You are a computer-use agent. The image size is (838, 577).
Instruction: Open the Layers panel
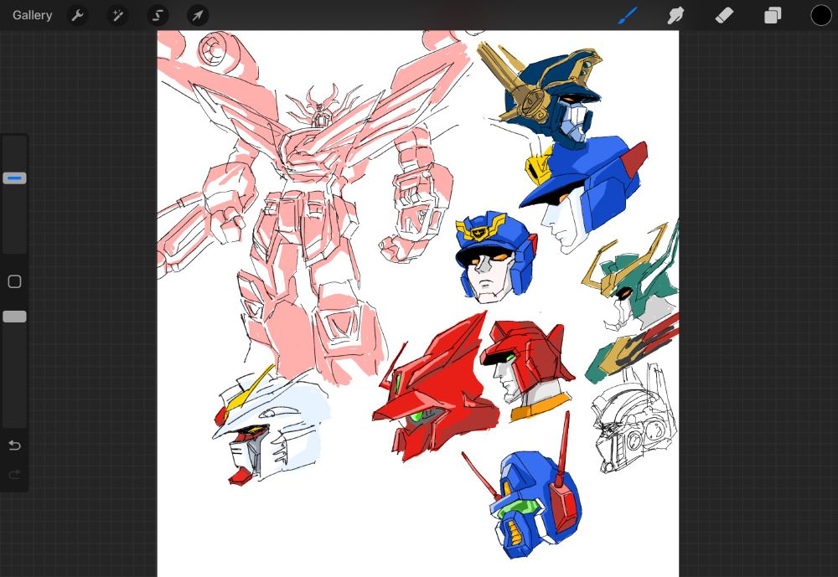point(773,16)
